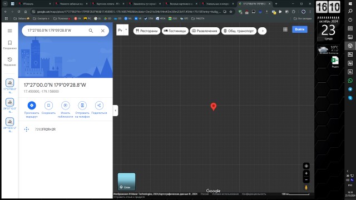Screen dimensions: 356x200
Task: Click the blue Войти sign-in button
Action: click(x=300, y=29)
